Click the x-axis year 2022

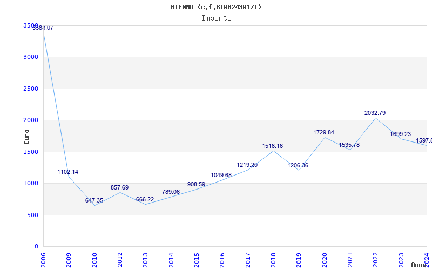375,260
